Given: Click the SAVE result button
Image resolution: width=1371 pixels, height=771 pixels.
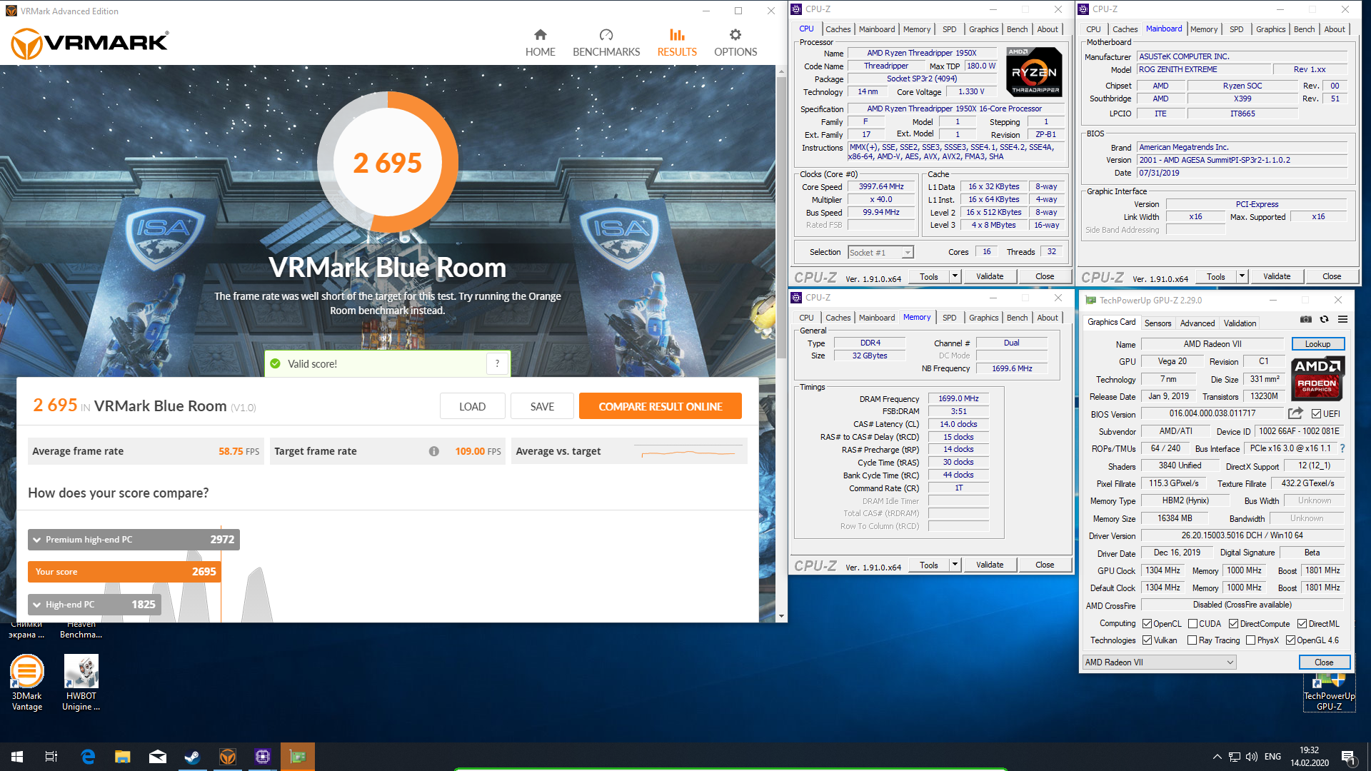Looking at the screenshot, I should [542, 406].
